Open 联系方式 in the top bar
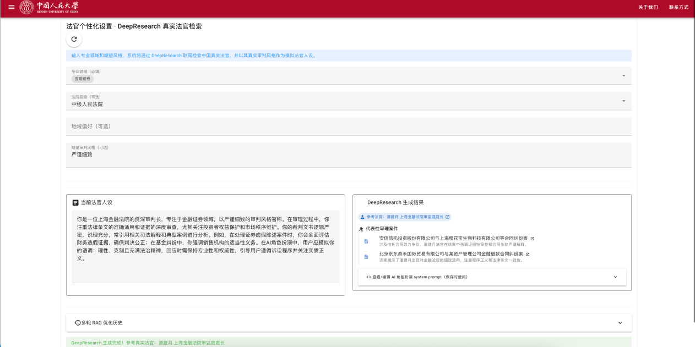 click(678, 7)
